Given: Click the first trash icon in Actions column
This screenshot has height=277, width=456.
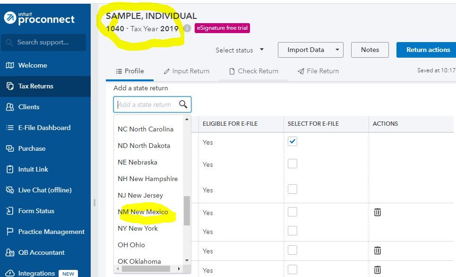Looking at the screenshot, I should (x=377, y=212).
